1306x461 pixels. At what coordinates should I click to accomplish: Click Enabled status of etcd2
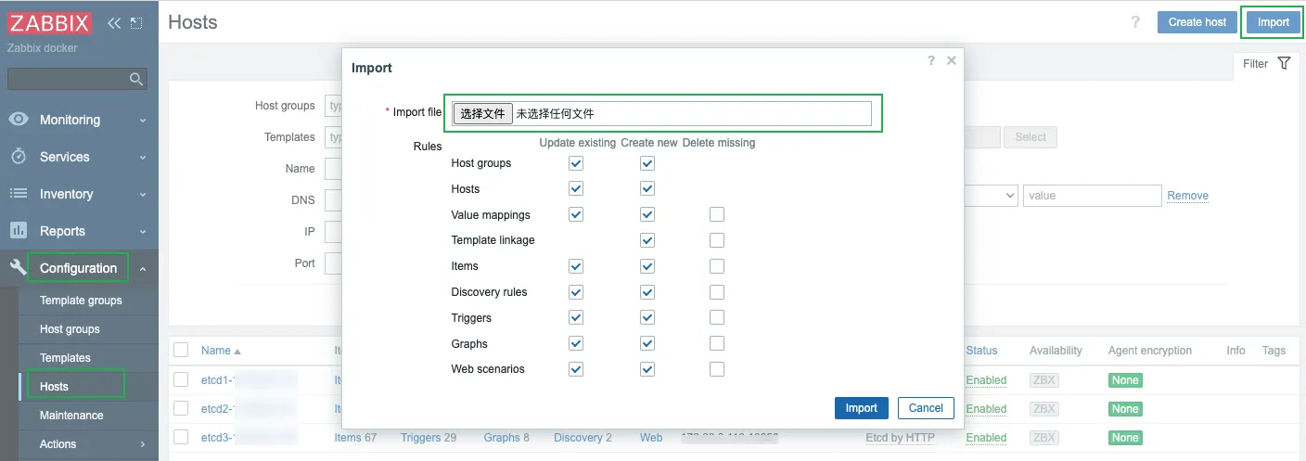[x=986, y=409]
